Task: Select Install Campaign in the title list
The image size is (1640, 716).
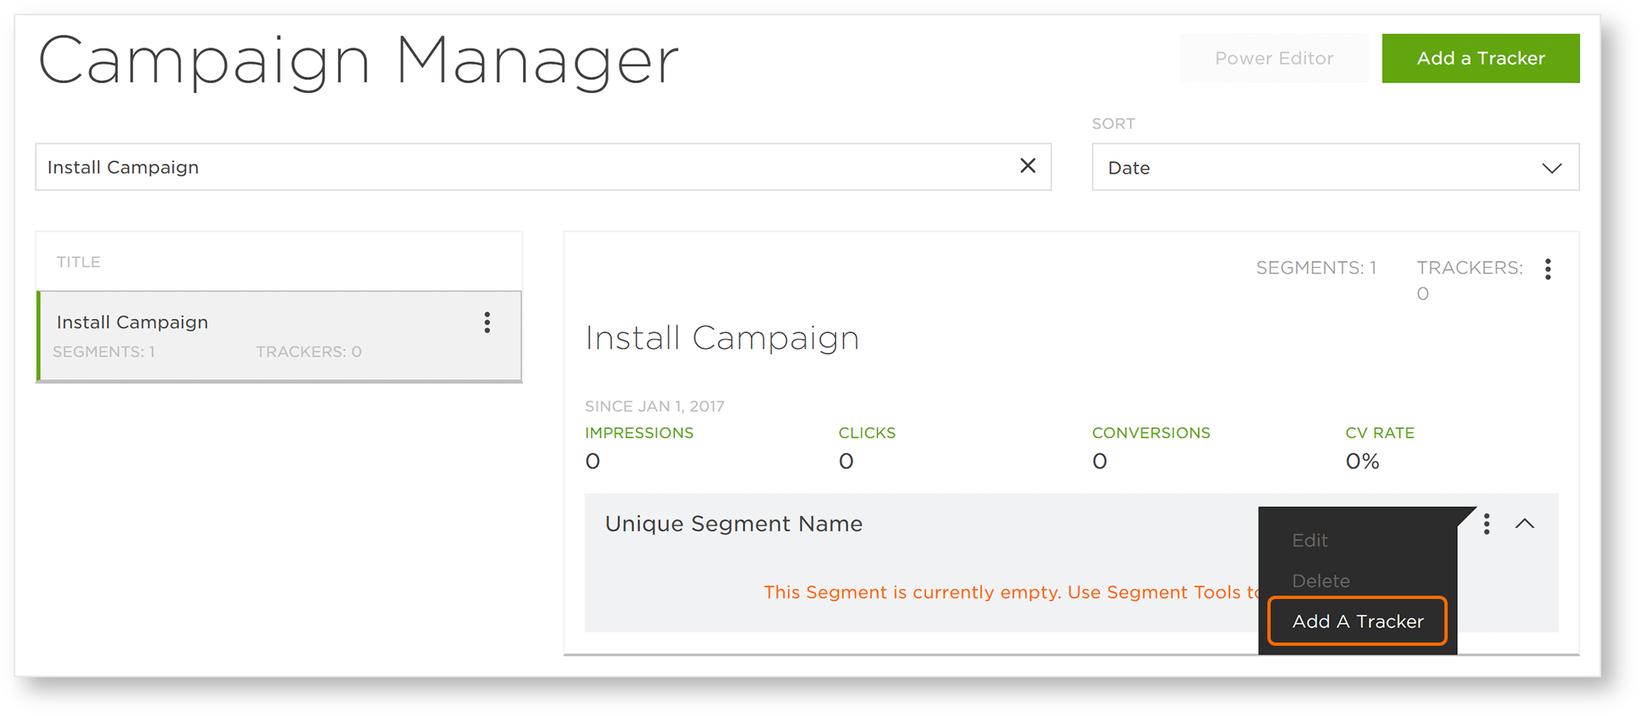Action: 279,336
